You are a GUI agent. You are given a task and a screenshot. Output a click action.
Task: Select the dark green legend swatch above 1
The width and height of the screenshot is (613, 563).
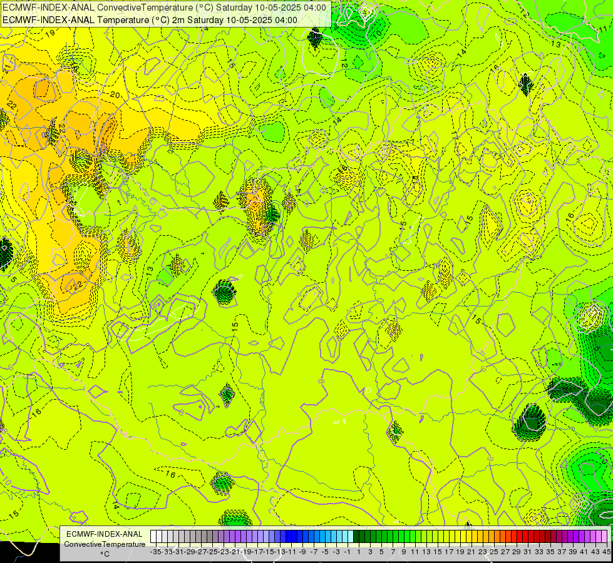click(356, 537)
